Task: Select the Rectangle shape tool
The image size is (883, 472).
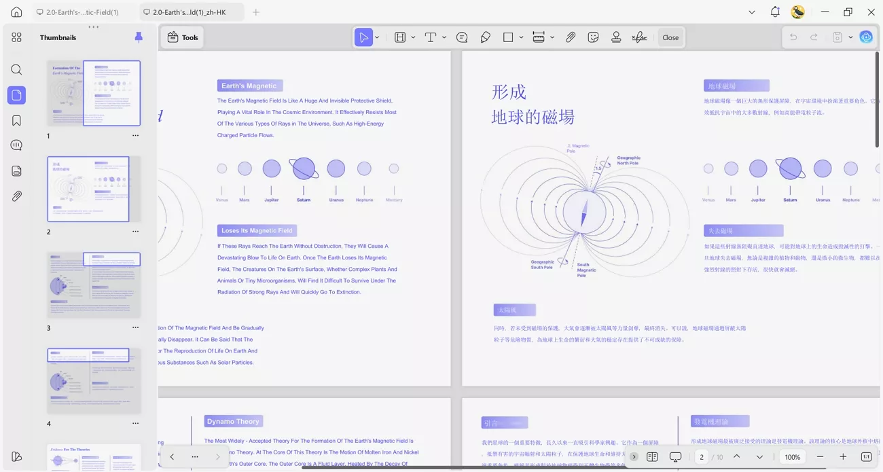Action: pos(509,37)
